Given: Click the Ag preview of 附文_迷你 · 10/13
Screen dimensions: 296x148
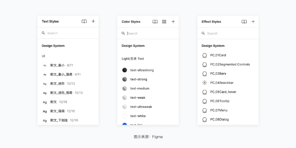Looking at the screenshot, I should 45,84.
